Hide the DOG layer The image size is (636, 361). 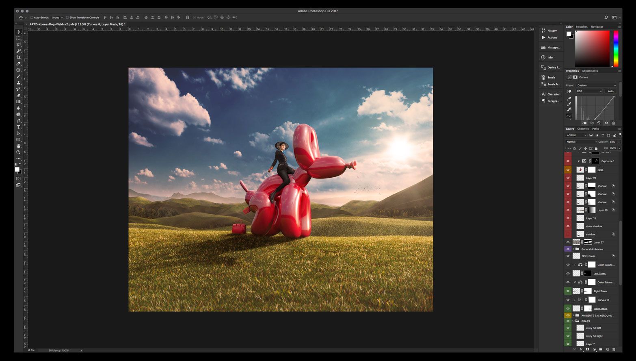(x=568, y=170)
